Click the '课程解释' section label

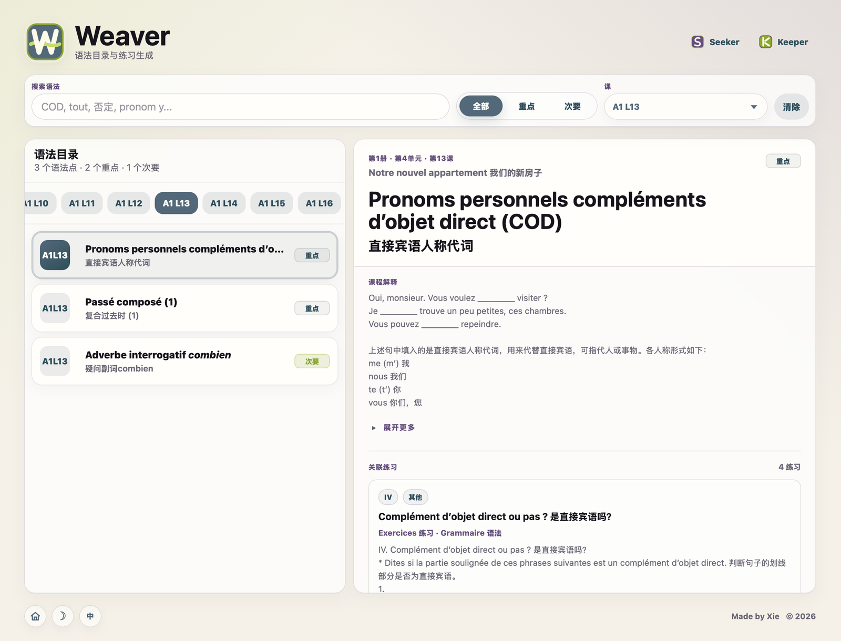tap(383, 282)
